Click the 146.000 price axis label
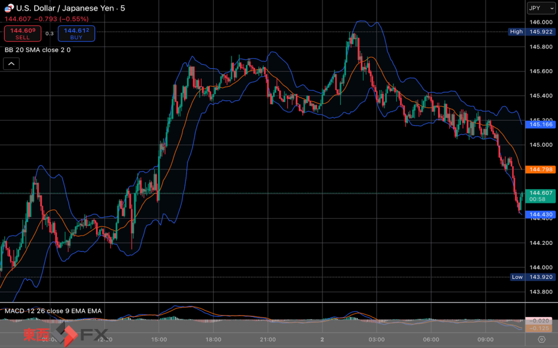This screenshot has width=558, height=348. tap(541, 22)
